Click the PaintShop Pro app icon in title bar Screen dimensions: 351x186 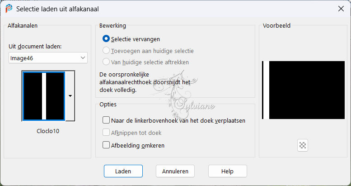[x=9, y=9]
